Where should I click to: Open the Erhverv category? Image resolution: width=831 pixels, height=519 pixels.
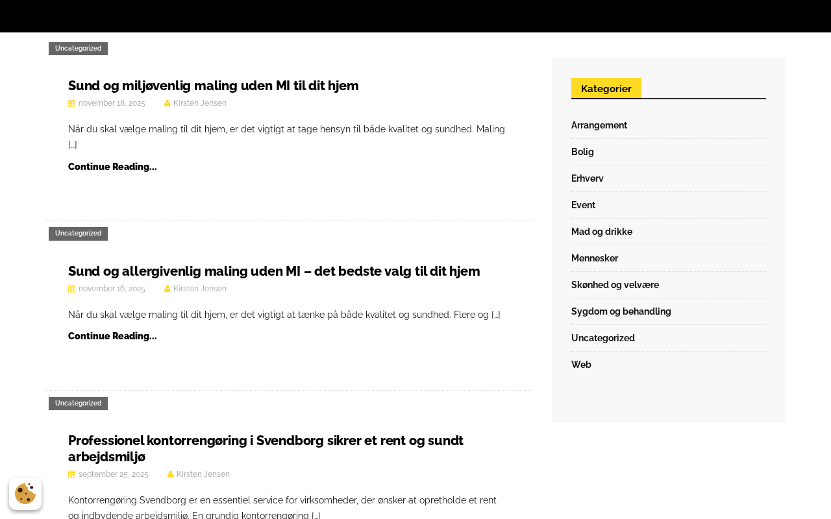588,178
